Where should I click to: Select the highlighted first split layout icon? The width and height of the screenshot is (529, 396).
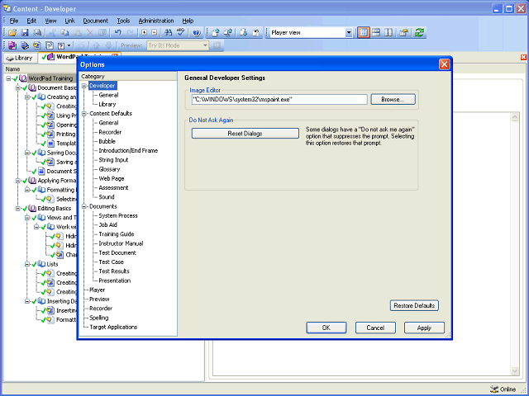tap(364, 33)
